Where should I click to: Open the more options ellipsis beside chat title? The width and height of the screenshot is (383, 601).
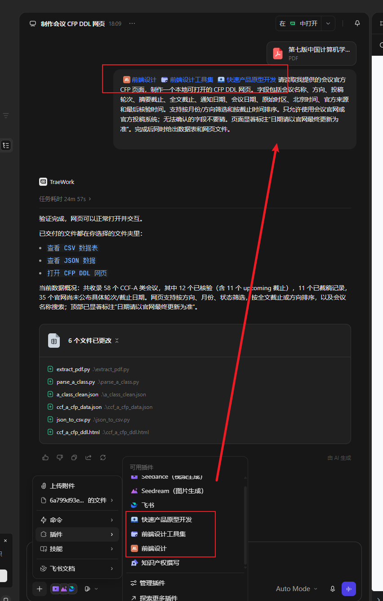pos(132,23)
